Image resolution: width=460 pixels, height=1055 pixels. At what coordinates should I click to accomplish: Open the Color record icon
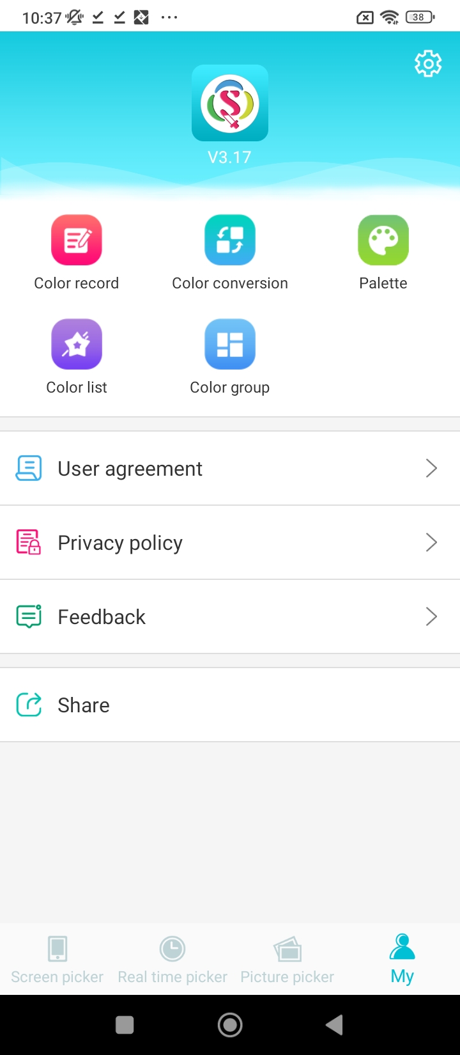pos(77,240)
